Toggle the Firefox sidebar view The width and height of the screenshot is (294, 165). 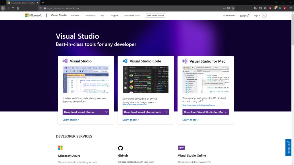click(x=260, y=8)
